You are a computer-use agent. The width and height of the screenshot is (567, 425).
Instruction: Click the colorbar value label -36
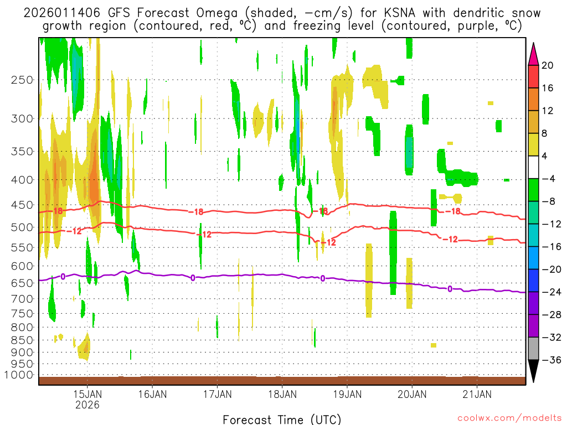tap(552, 360)
